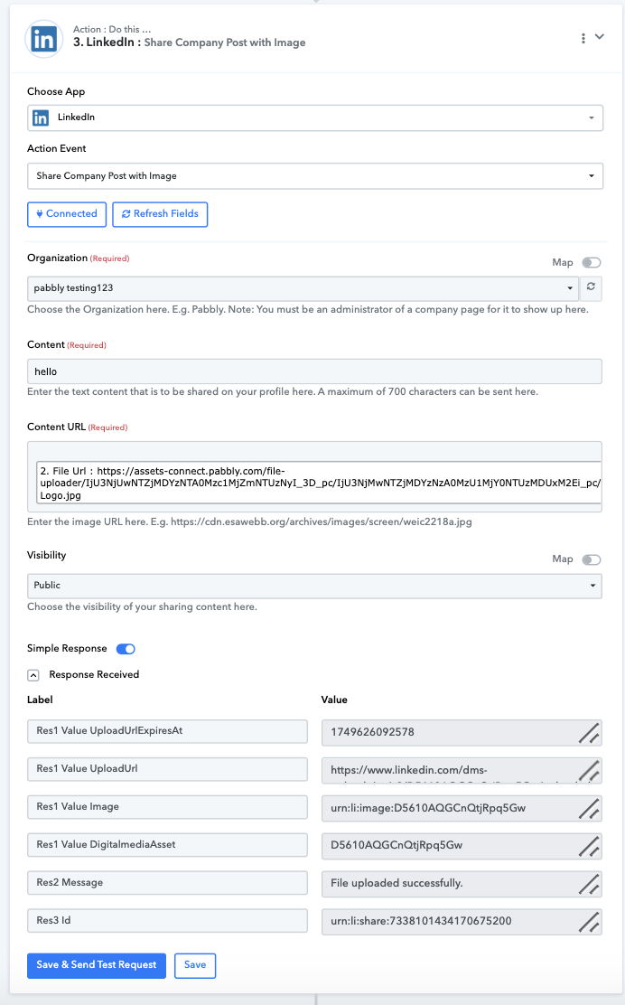Viewport: 625px width, 1005px height.
Task: Disable the Simple Response toggle
Action: pyautogui.click(x=126, y=649)
